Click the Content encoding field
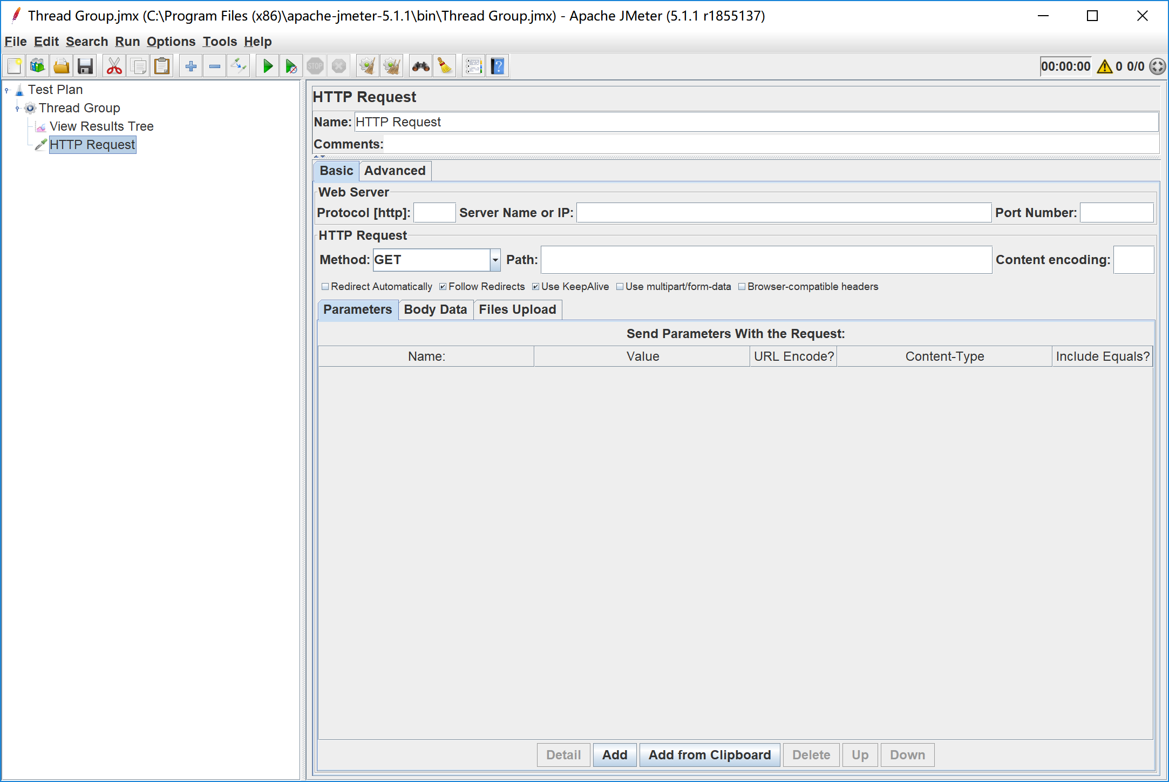1169x782 pixels. 1133,260
